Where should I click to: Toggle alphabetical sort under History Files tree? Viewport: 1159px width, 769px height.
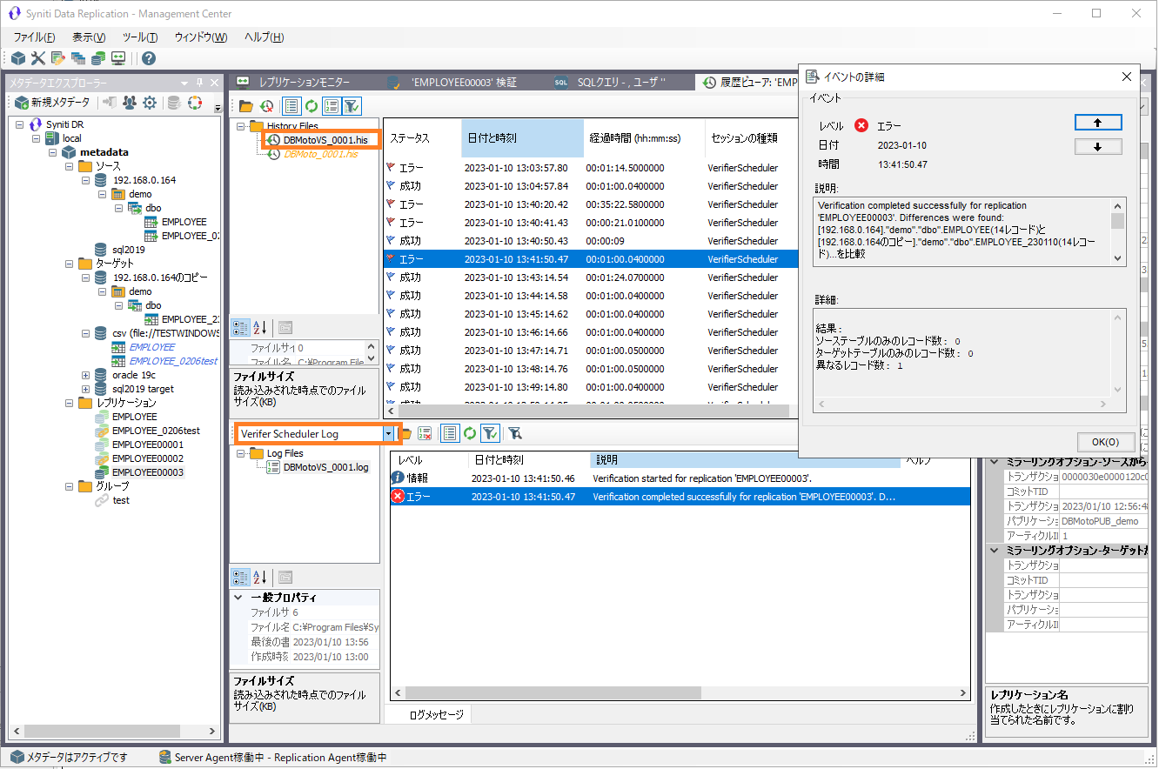[260, 328]
